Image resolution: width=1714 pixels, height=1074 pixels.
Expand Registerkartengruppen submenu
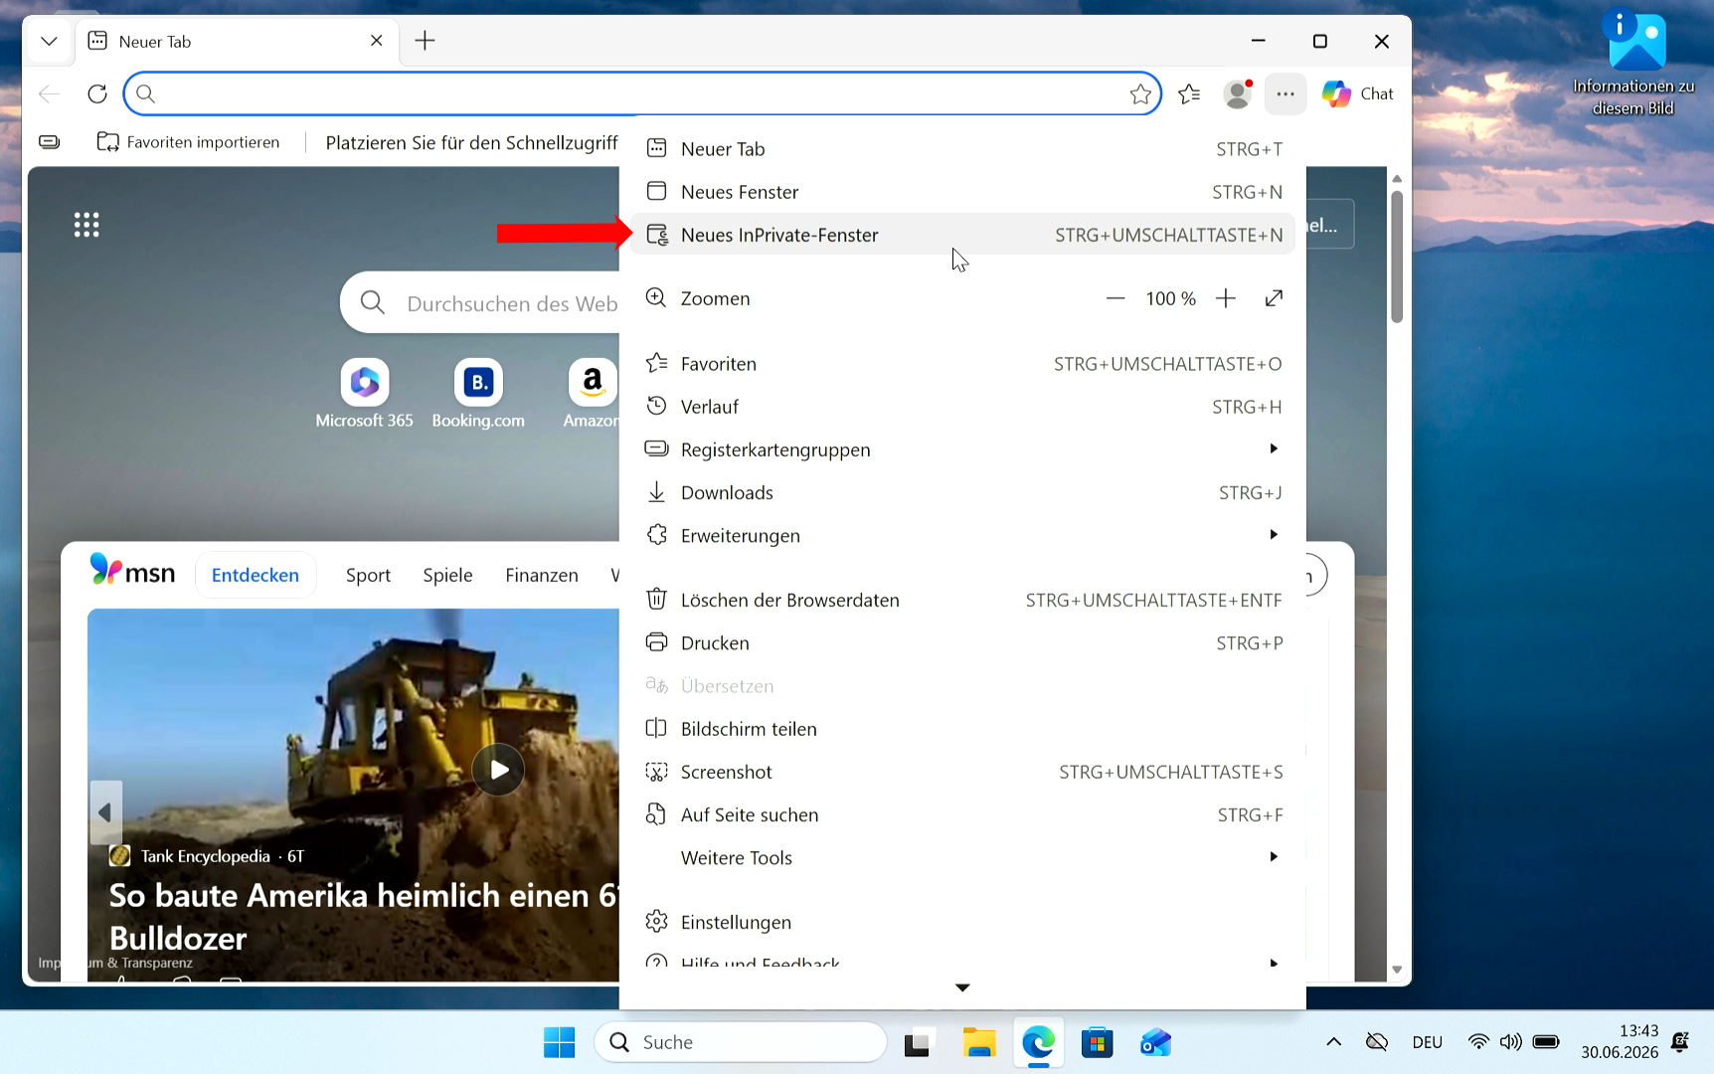tap(962, 449)
